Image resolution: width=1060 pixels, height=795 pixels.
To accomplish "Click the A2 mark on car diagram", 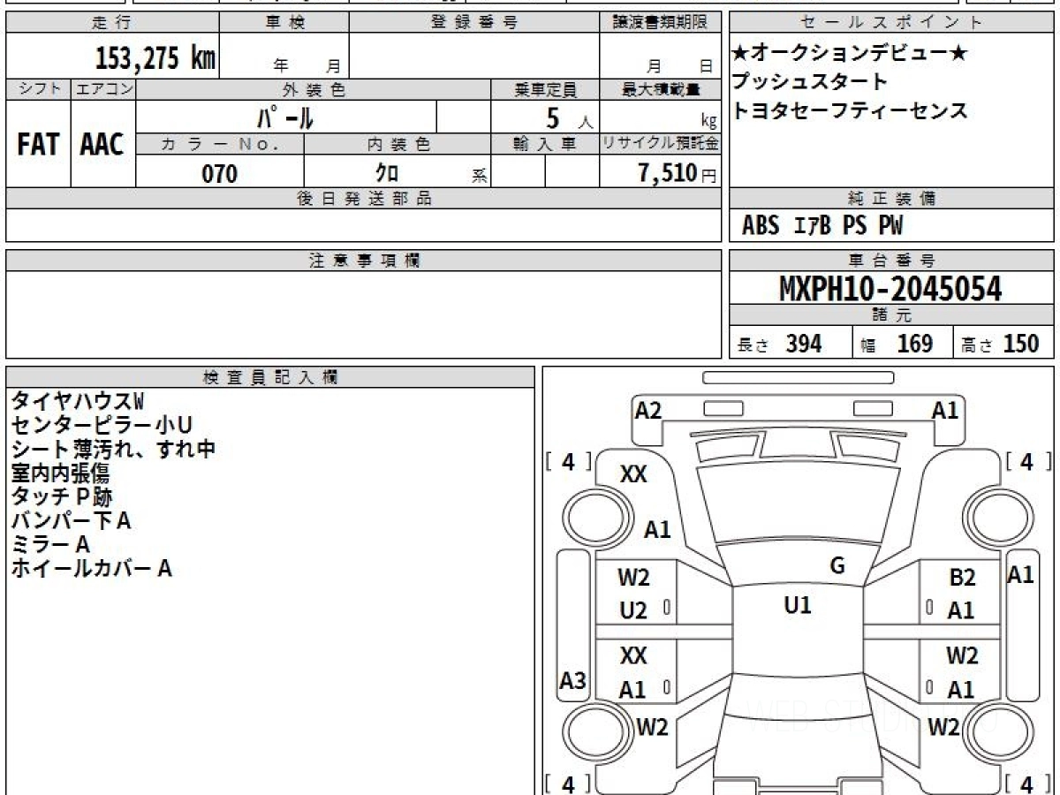I will coord(648,409).
